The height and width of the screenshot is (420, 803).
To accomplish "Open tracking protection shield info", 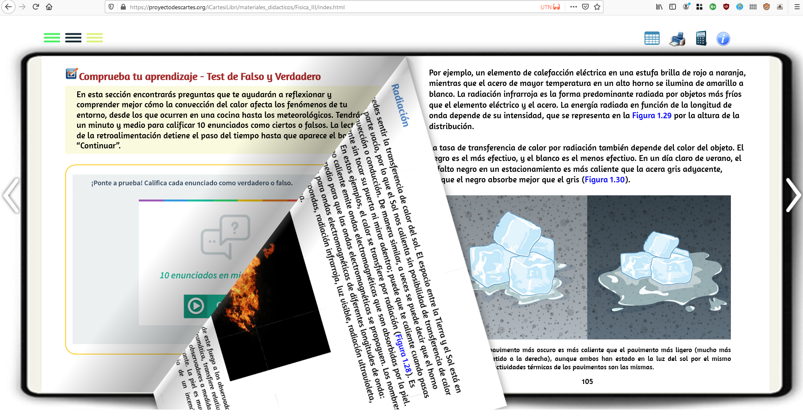I will coord(111,7).
